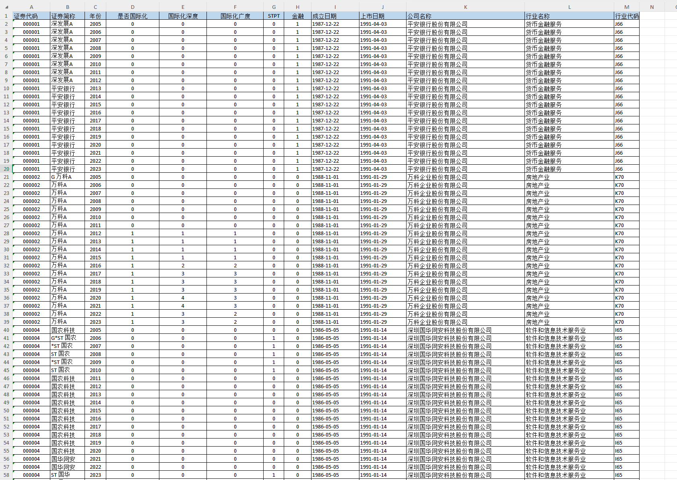This screenshot has height=480, width=677.
Task: Click the 是否国际化 header cell
Action: (132, 16)
